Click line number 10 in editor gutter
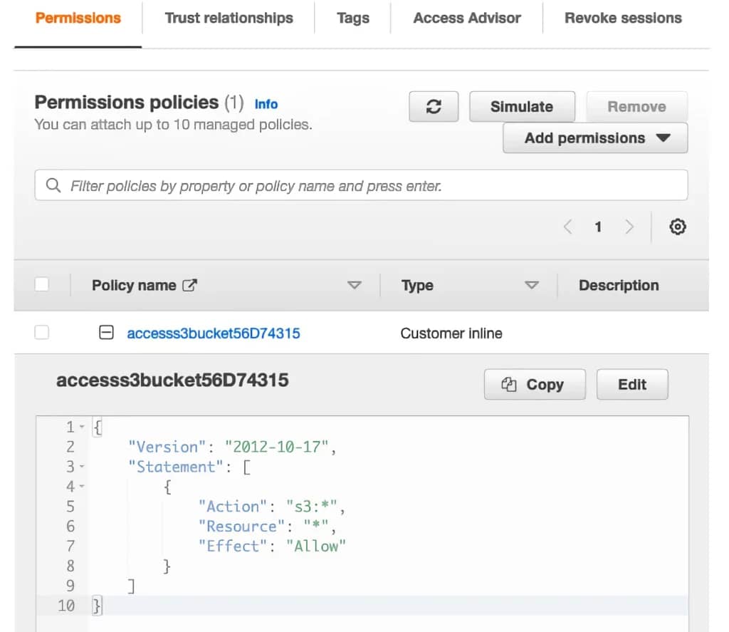Viewport: 729px width, 632px height. (x=66, y=606)
